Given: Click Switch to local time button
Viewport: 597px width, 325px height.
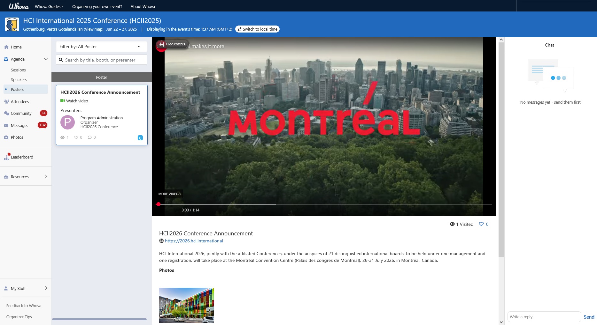Looking at the screenshot, I should pos(257,29).
